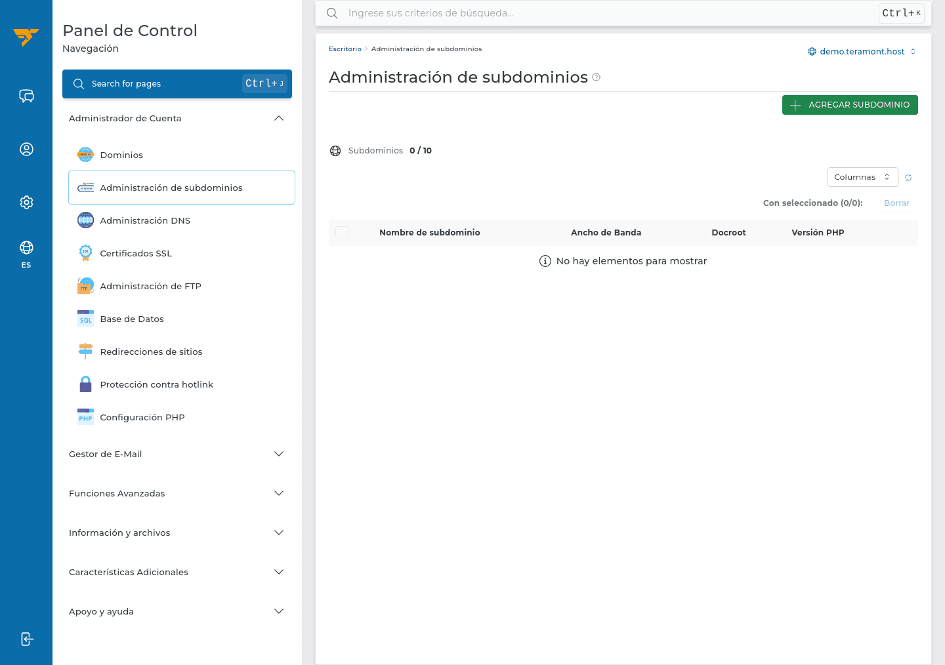The height and width of the screenshot is (665, 945).
Task: Collapse the Administrador de Cuenta section
Action: pos(177,118)
